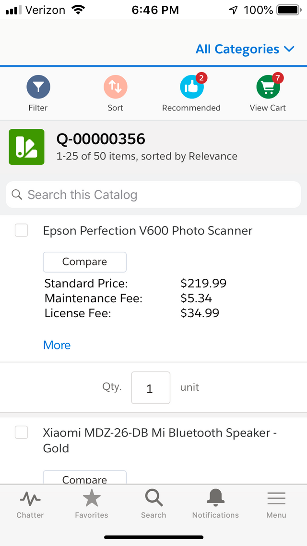Expand the All Categories dropdown

point(245,49)
